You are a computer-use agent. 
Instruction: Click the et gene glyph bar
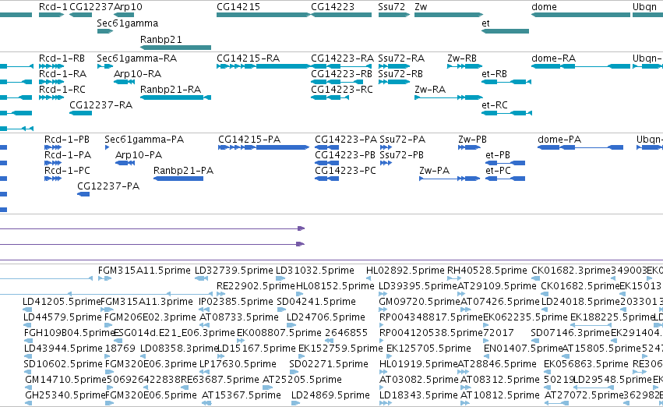pyautogui.click(x=506, y=31)
